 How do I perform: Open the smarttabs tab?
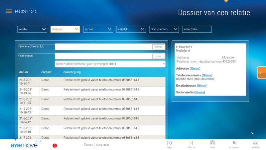click(x=197, y=29)
